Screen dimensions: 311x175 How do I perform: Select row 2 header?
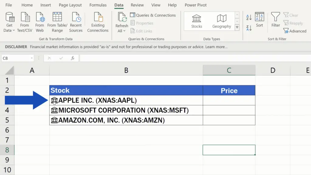click(7, 90)
